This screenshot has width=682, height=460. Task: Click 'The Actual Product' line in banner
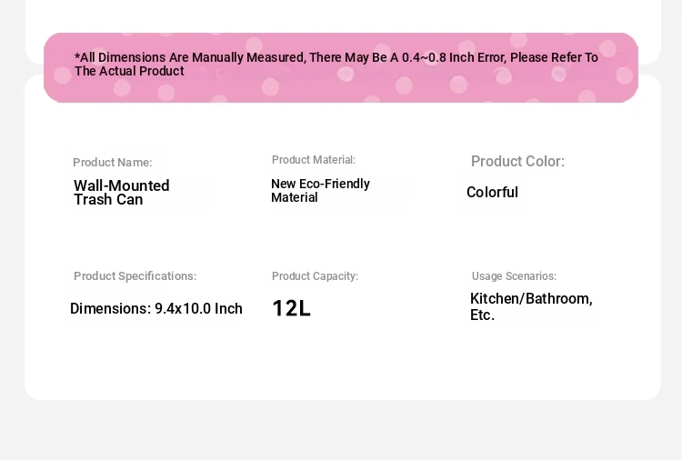click(x=129, y=72)
